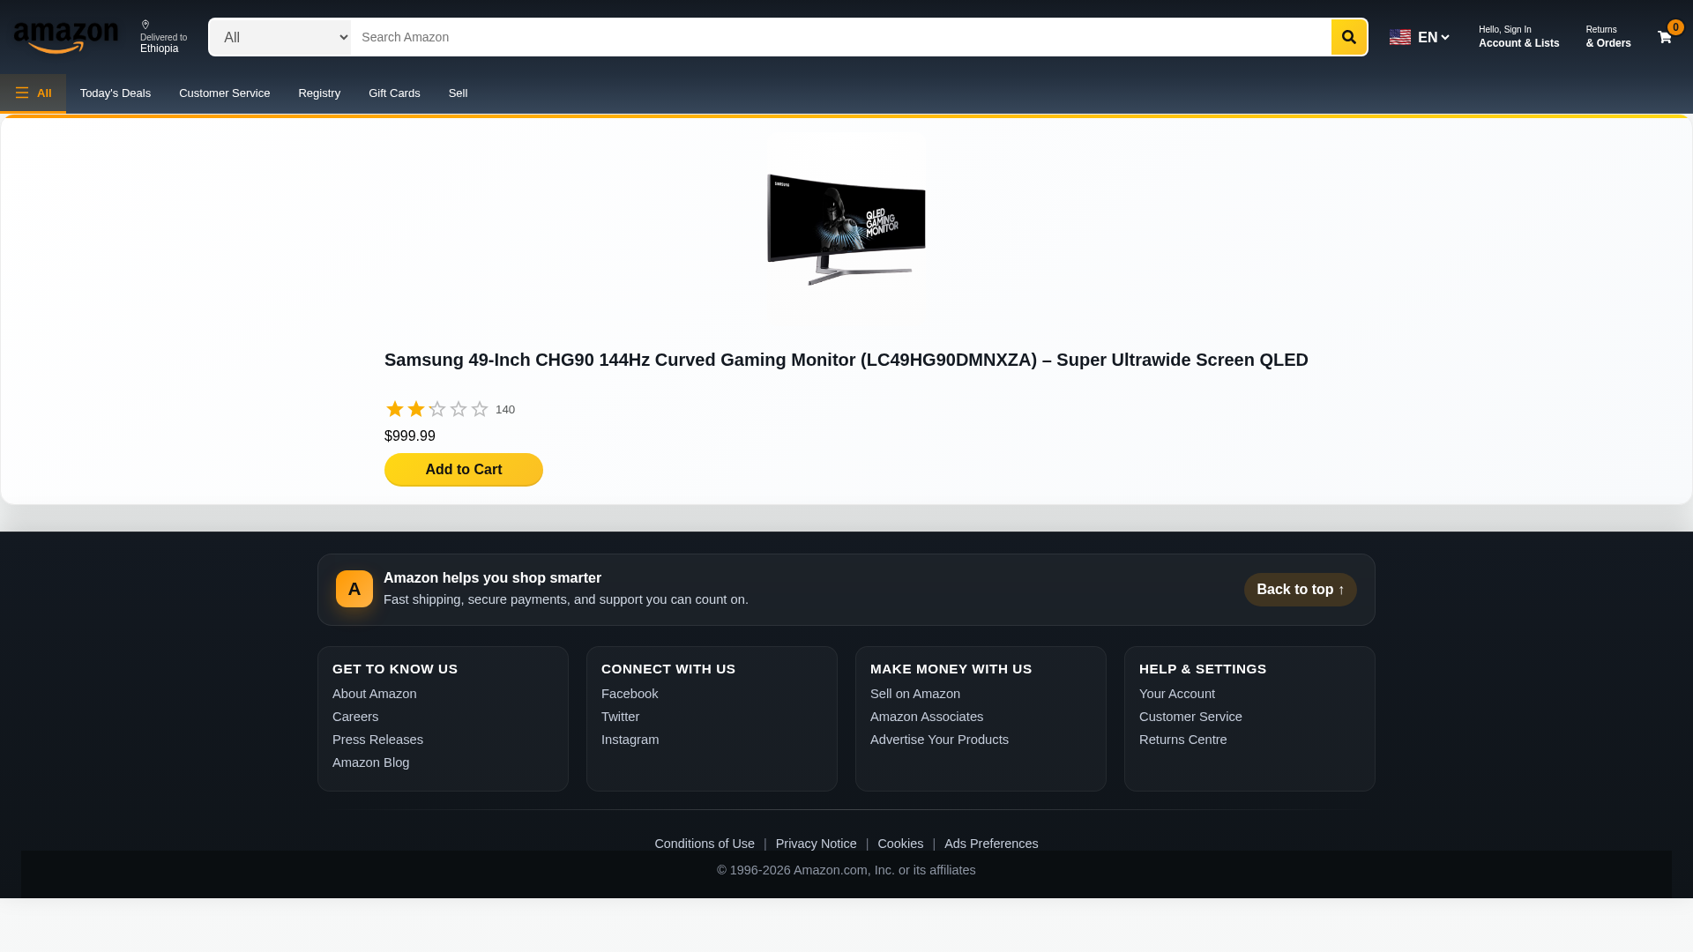Visit the Twitter footer link
Screen dimensions: 1693x952
pos(621,717)
